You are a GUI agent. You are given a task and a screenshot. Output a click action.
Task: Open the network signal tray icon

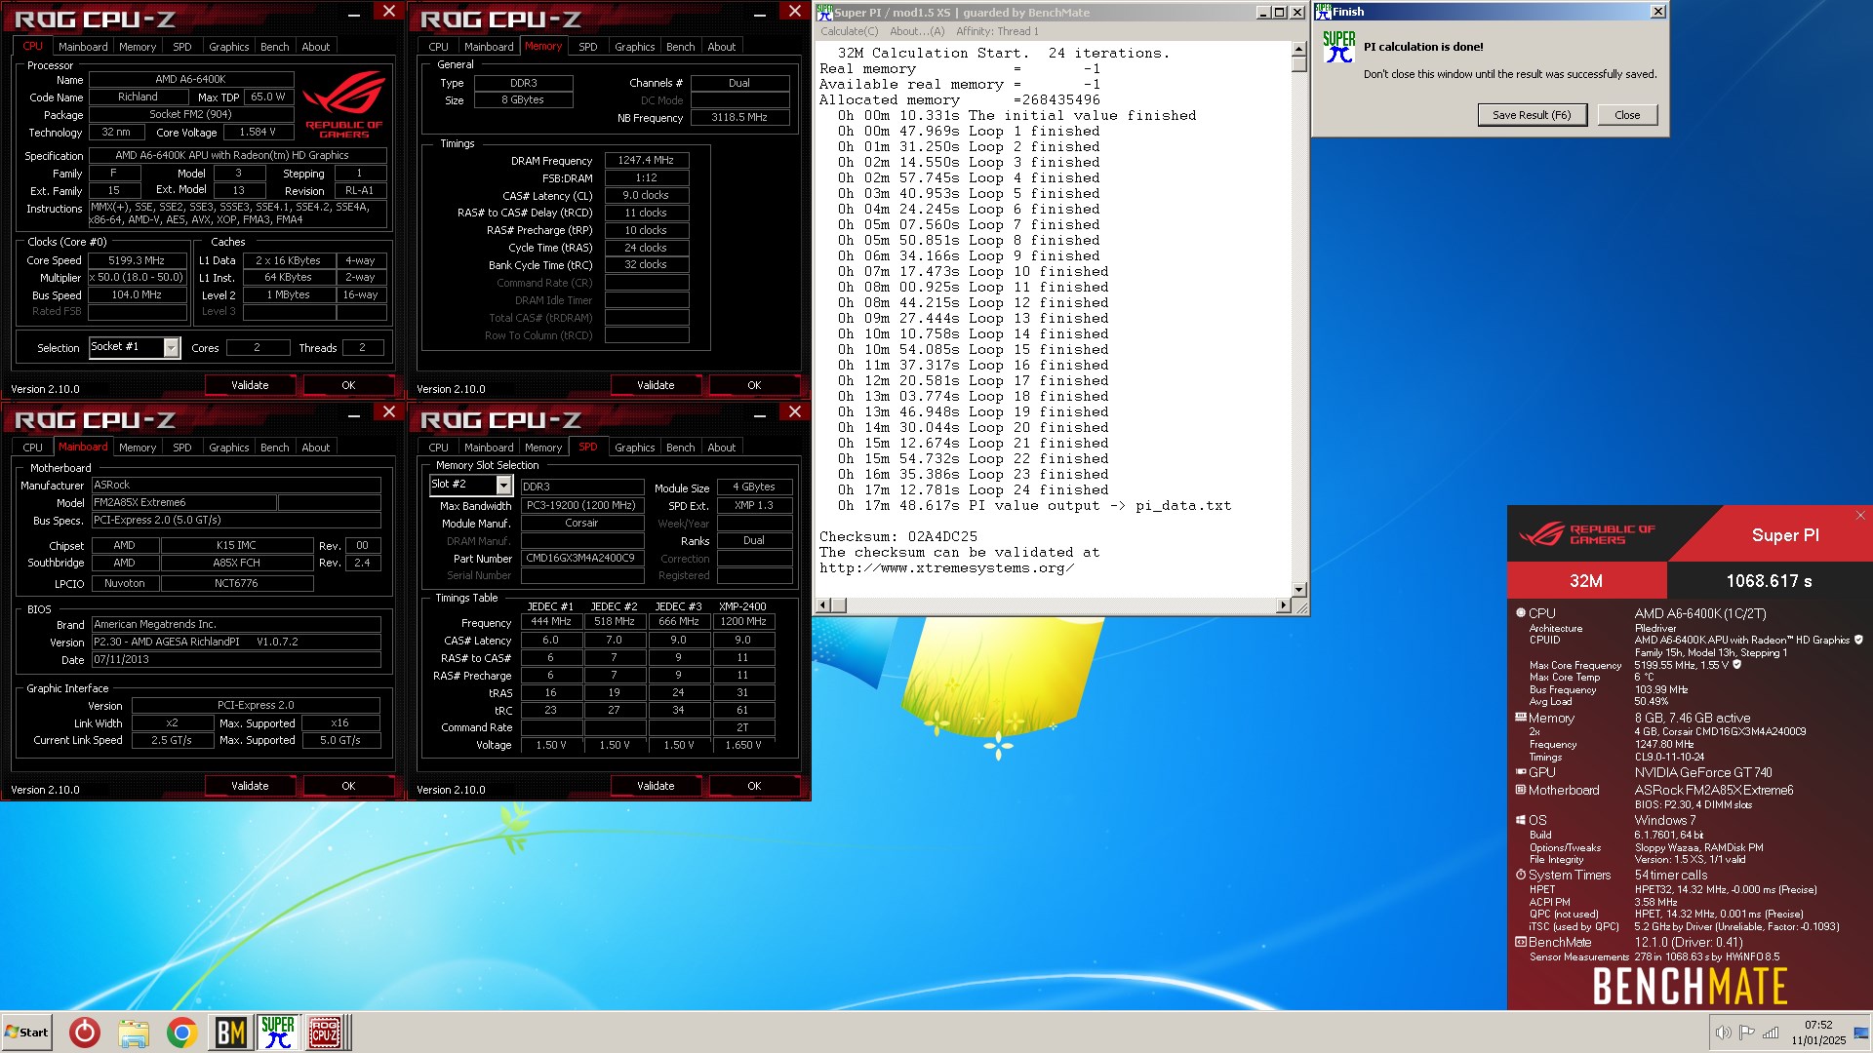[1771, 1033]
